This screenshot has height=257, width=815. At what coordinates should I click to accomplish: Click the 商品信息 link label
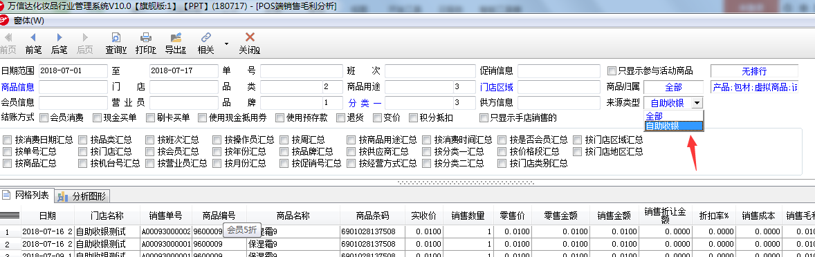(x=18, y=87)
